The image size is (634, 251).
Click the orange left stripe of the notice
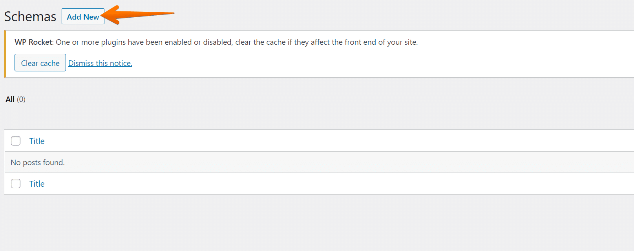[5, 54]
